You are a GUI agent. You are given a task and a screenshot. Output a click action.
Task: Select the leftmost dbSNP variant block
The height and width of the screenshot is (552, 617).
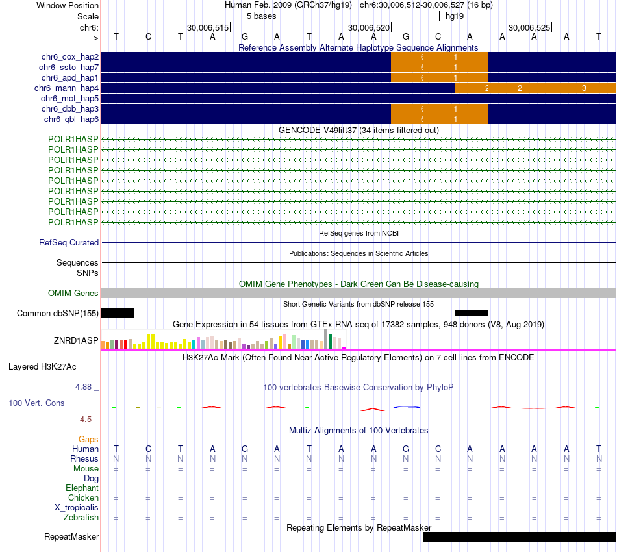coord(118,313)
